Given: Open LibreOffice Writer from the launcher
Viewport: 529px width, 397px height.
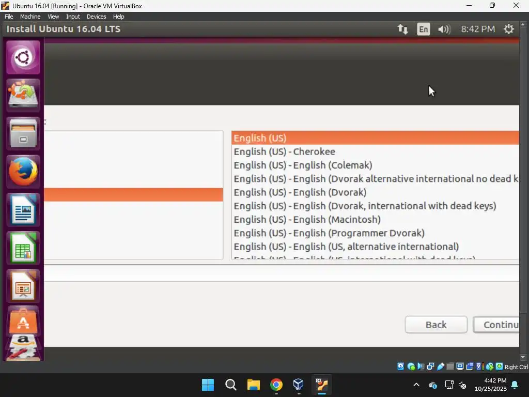Looking at the screenshot, I should pyautogui.click(x=23, y=210).
